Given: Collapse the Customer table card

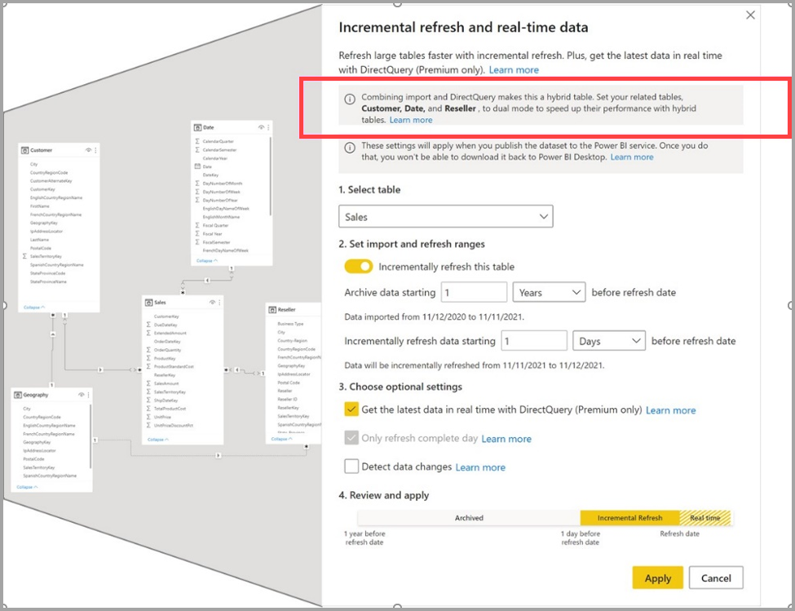Looking at the screenshot, I should (x=34, y=308).
